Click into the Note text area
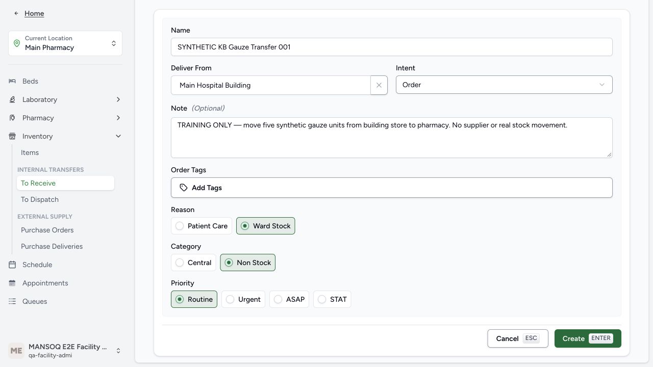653x367 pixels. coord(392,138)
